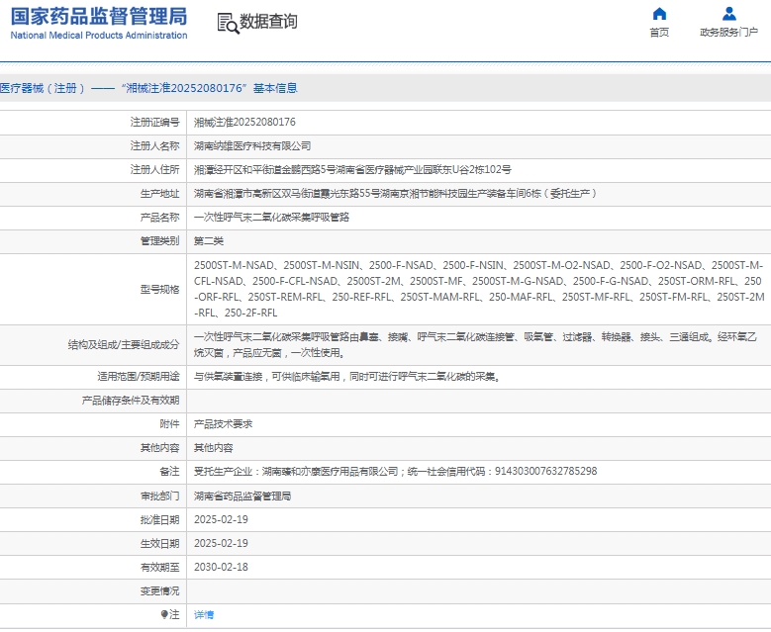This screenshot has height=632, width=771.
Task: Click the remark with credit code 91430300763278529 8
Action: click(395, 472)
